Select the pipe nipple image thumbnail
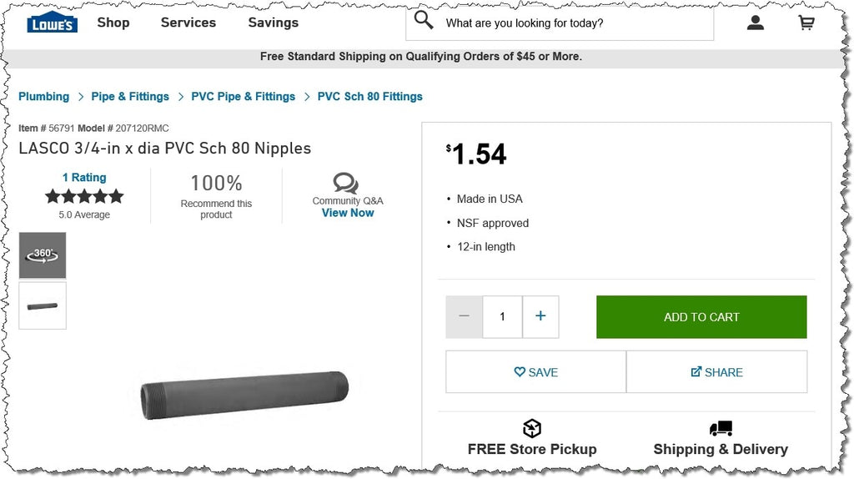The height and width of the screenshot is (479, 854). [x=43, y=305]
